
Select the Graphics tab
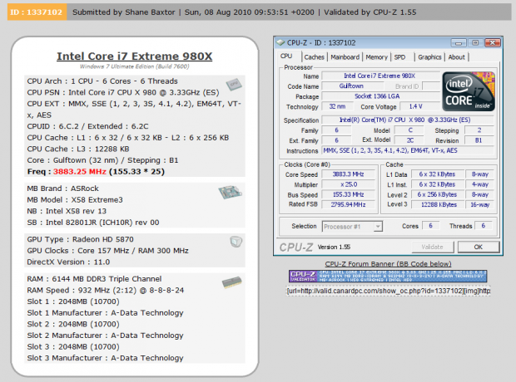[x=429, y=57]
